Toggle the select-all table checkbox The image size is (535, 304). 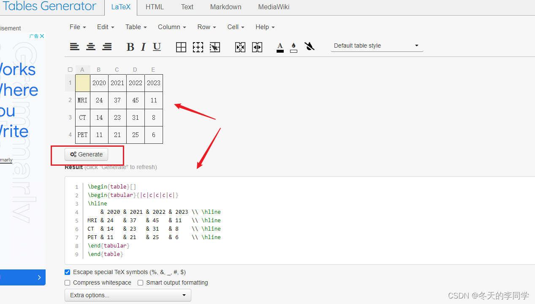[70, 70]
